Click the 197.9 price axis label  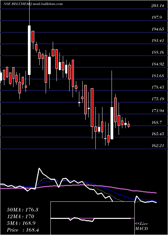tap(156, 17)
